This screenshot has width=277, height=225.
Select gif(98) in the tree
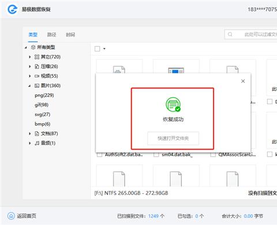tap(42, 105)
